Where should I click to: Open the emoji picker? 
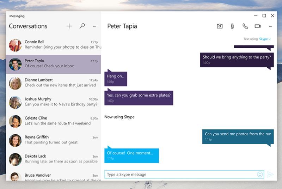click(260, 174)
